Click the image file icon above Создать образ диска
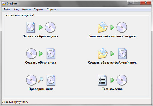This screenshot has width=153, height=106. pyautogui.click(x=51, y=54)
